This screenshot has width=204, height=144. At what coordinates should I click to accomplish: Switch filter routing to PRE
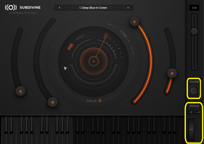(70, 47)
